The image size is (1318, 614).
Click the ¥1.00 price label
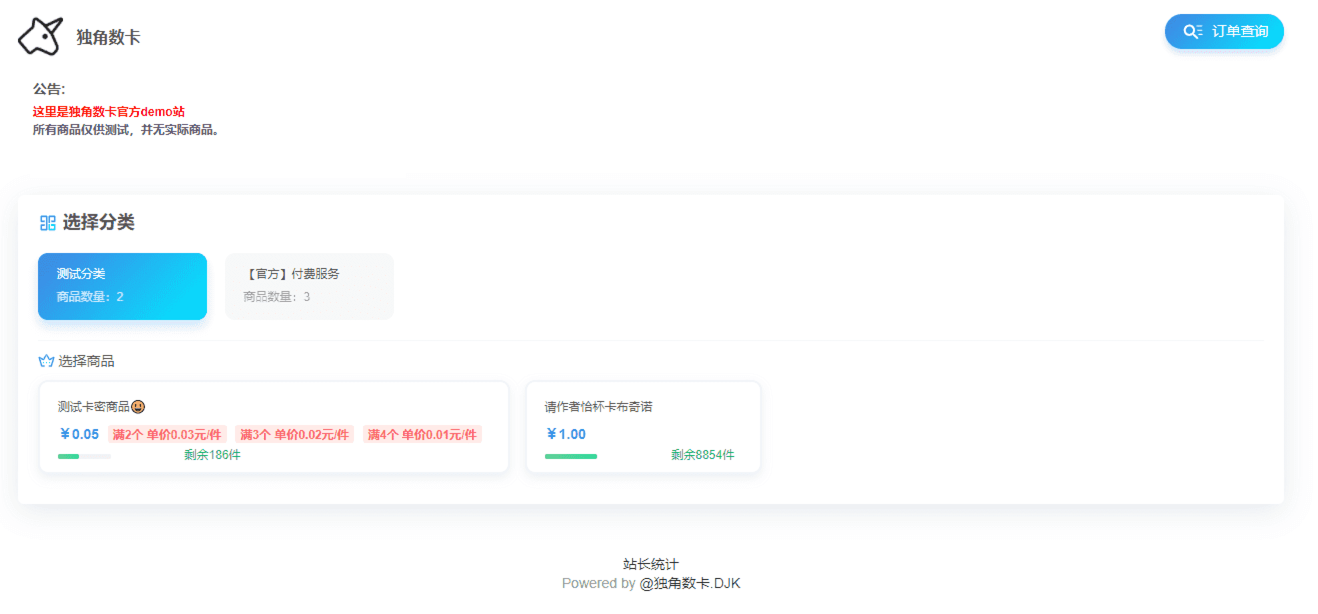pos(566,434)
